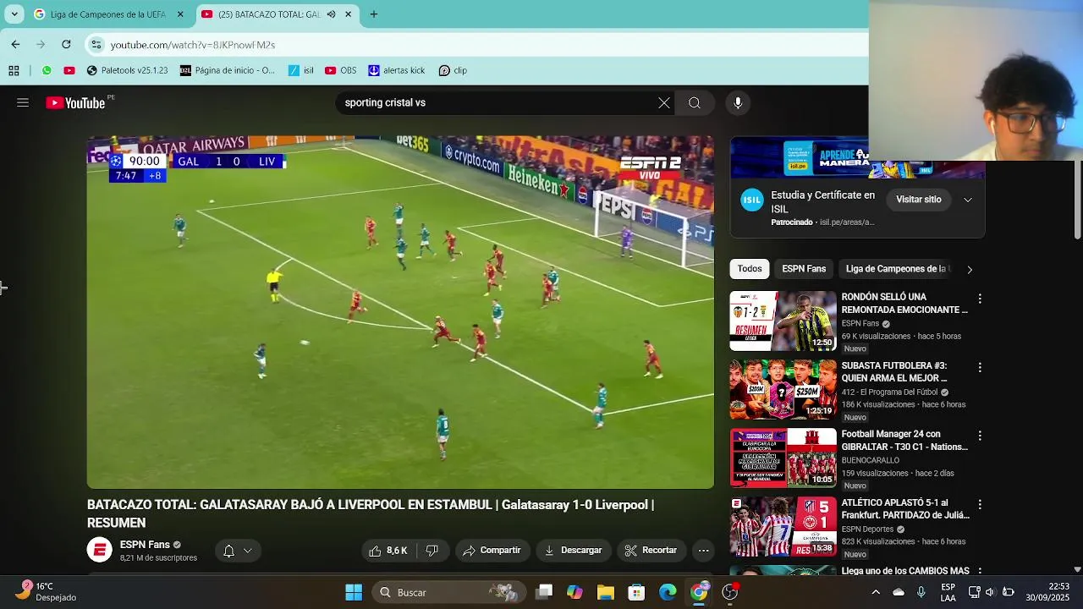Open the Página de inicio bookmark
Screen dimensions: 1083x609
coord(228,70)
